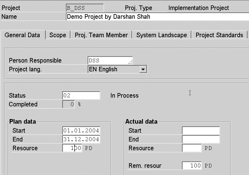
Task: Select the Actual data Resource field
Action: (192, 148)
